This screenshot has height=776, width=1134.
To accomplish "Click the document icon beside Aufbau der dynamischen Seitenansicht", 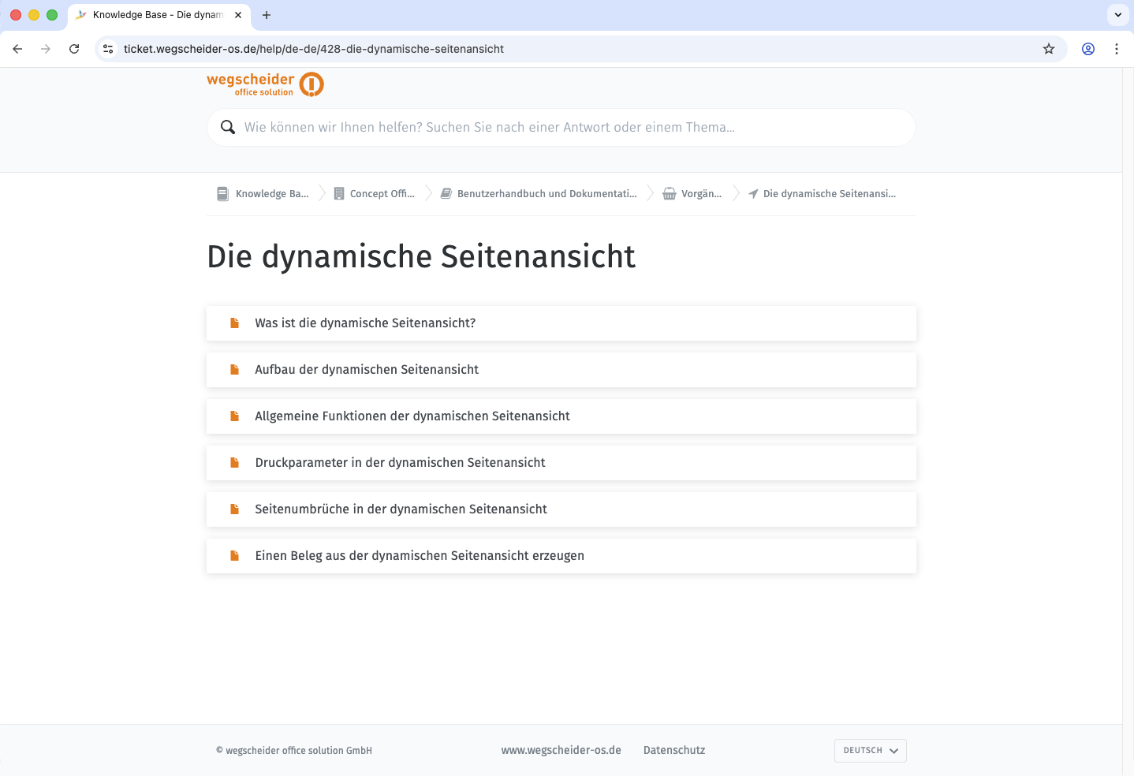I will [234, 370].
